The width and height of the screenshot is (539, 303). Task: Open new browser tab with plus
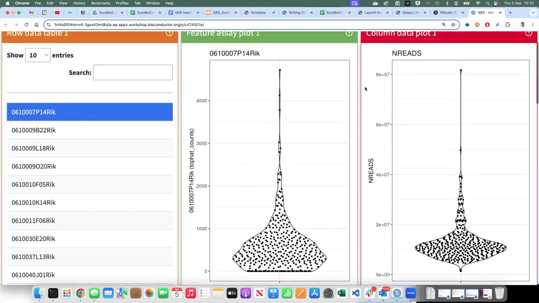(510, 13)
